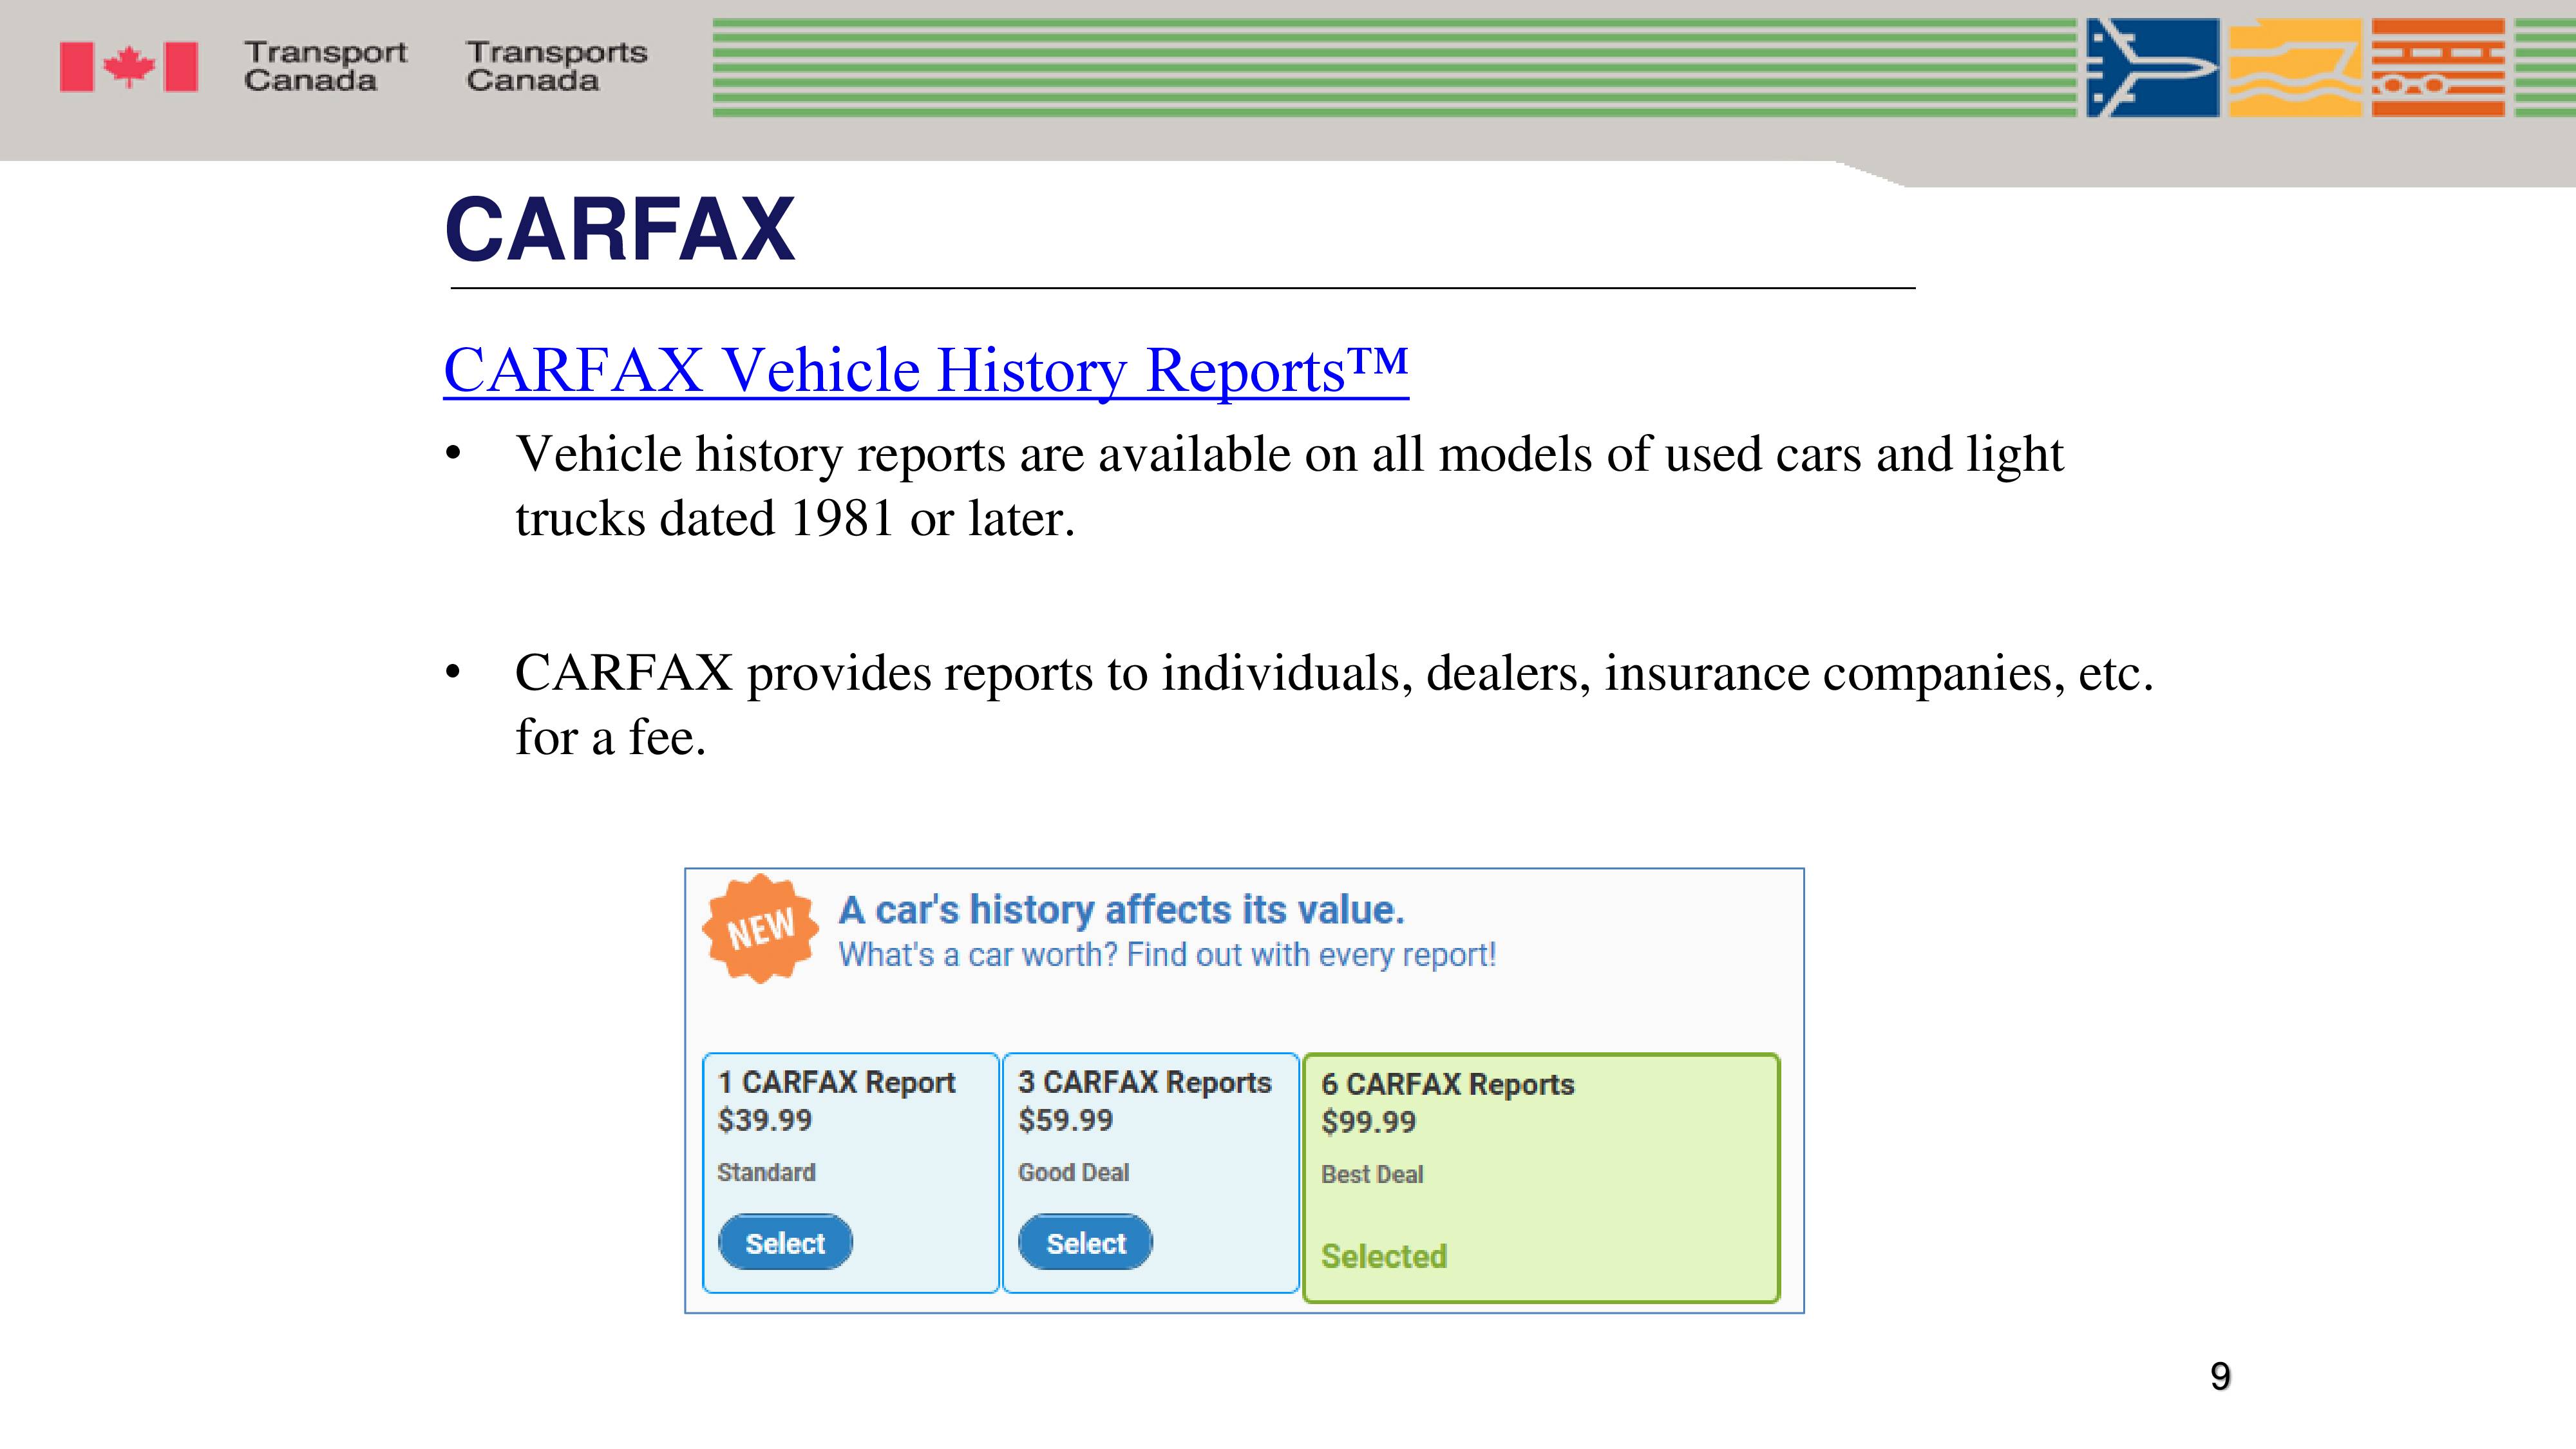Click the blue airplane icon
This screenshot has height=1449, width=2576.
[2152, 68]
